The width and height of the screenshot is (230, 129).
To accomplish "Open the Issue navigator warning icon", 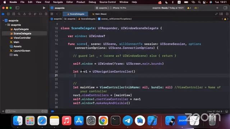I will [24, 14].
